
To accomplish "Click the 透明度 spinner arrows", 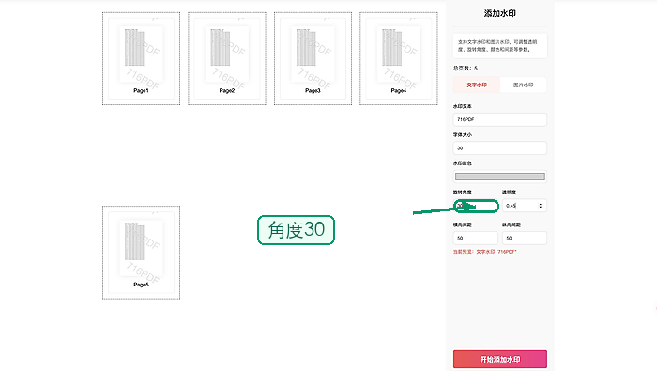I will 540,206.
